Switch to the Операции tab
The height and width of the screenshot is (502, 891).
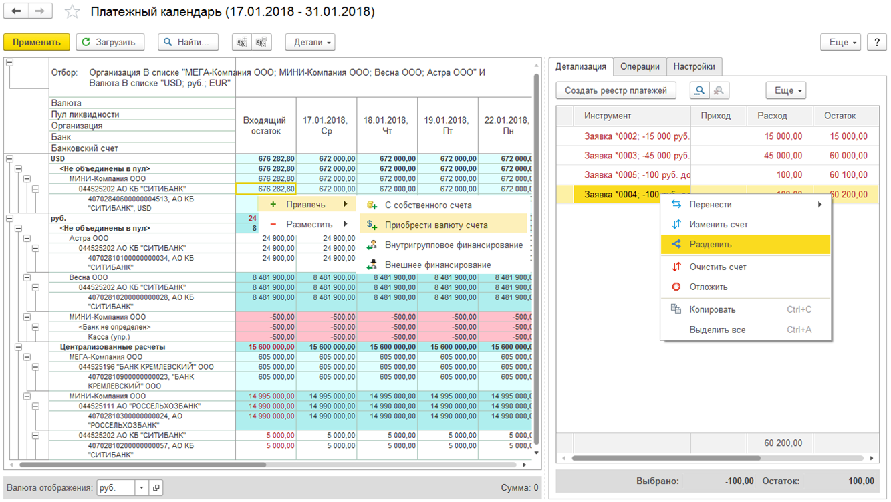click(639, 66)
